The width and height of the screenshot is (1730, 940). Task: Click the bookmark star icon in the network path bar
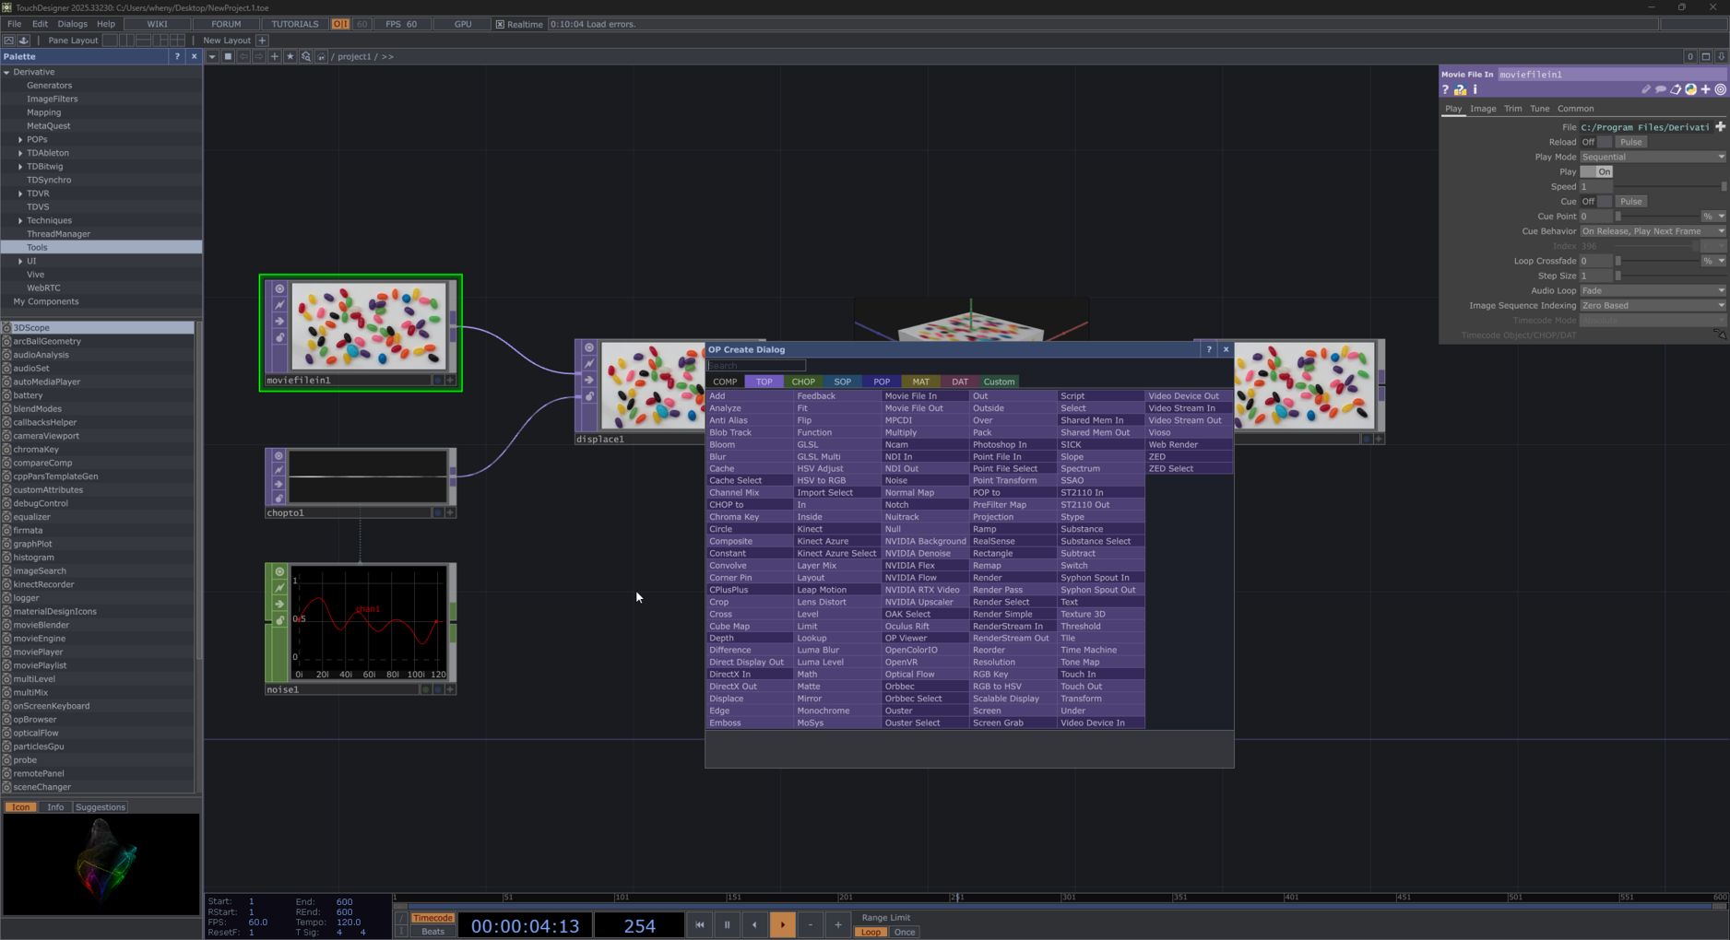tap(290, 56)
